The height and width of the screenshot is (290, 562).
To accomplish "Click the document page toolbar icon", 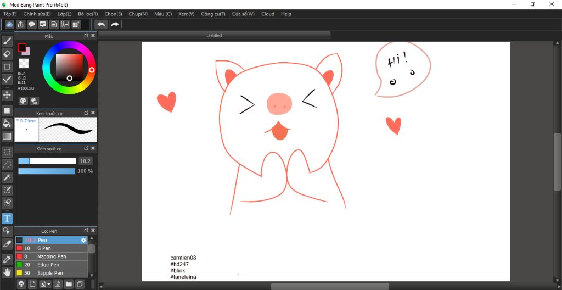I will [54, 24].
